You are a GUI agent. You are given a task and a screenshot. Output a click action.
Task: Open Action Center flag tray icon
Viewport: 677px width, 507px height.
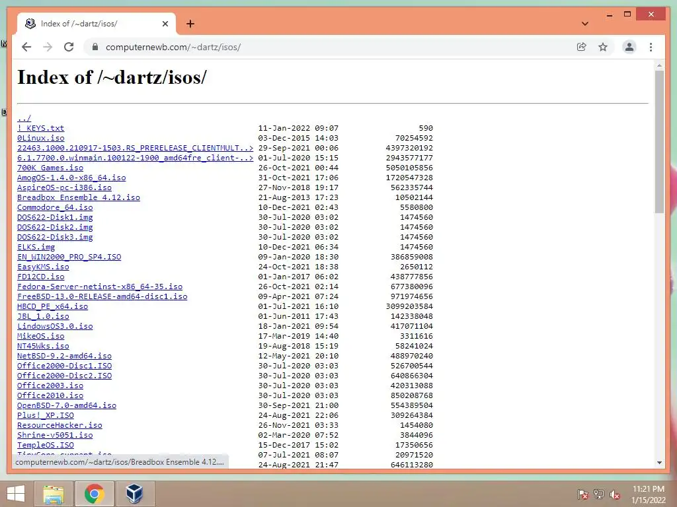tap(582, 494)
